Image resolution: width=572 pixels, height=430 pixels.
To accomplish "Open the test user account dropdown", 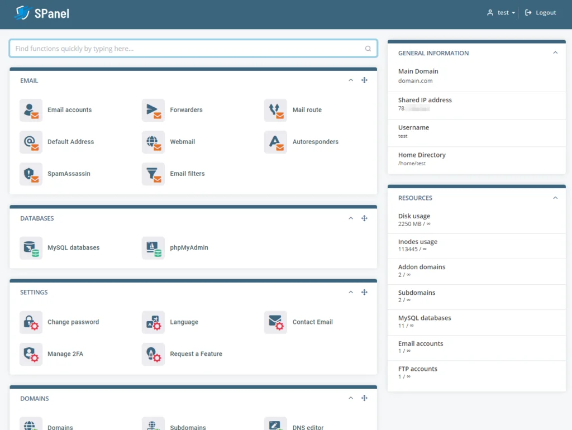I will point(501,12).
